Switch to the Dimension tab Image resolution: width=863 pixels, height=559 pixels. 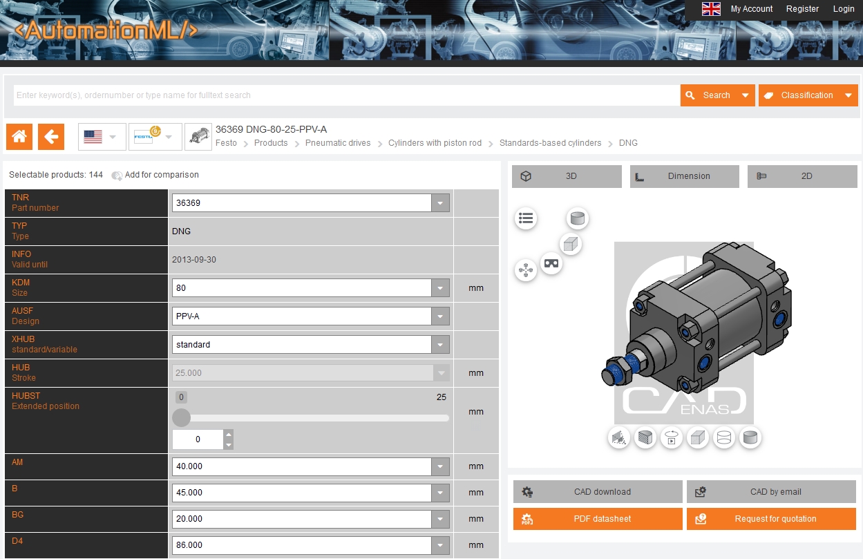[x=684, y=176]
